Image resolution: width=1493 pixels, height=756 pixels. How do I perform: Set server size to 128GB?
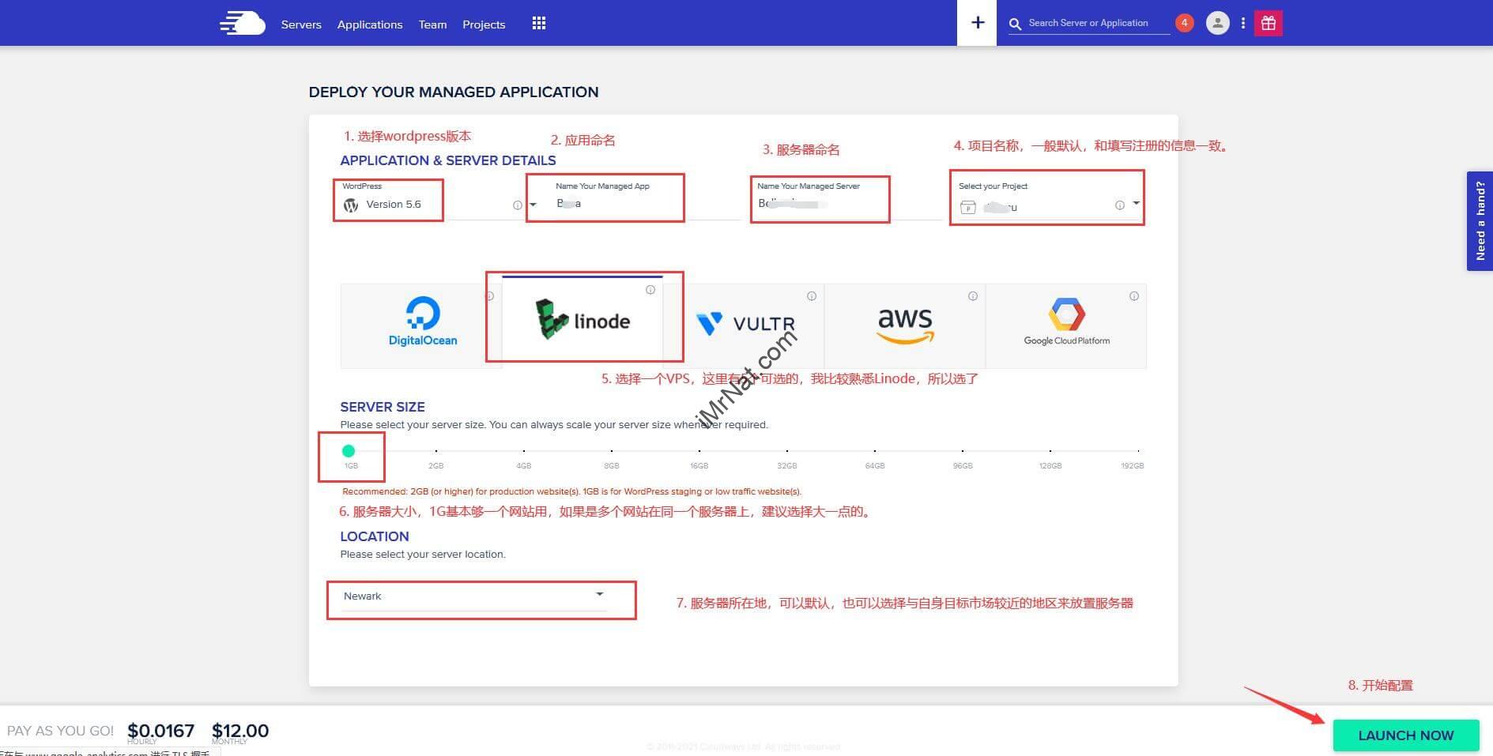point(1050,451)
